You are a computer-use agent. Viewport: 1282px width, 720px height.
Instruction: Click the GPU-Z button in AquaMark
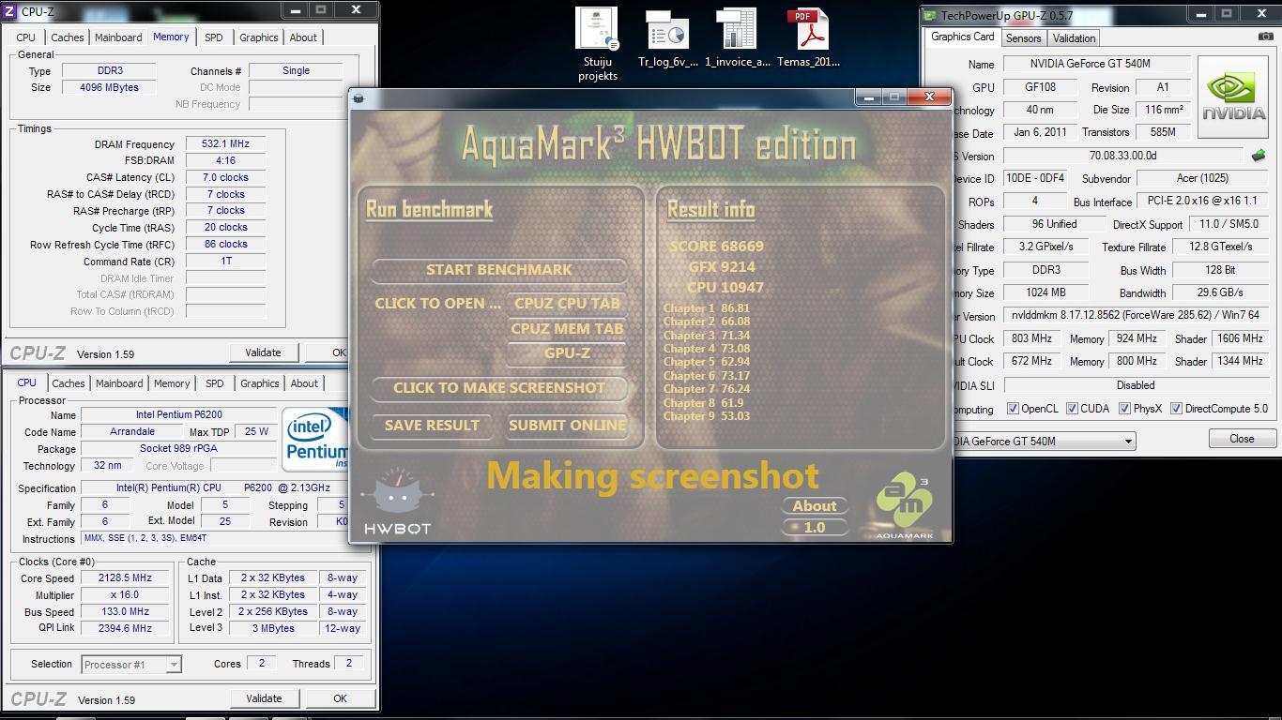click(x=567, y=353)
